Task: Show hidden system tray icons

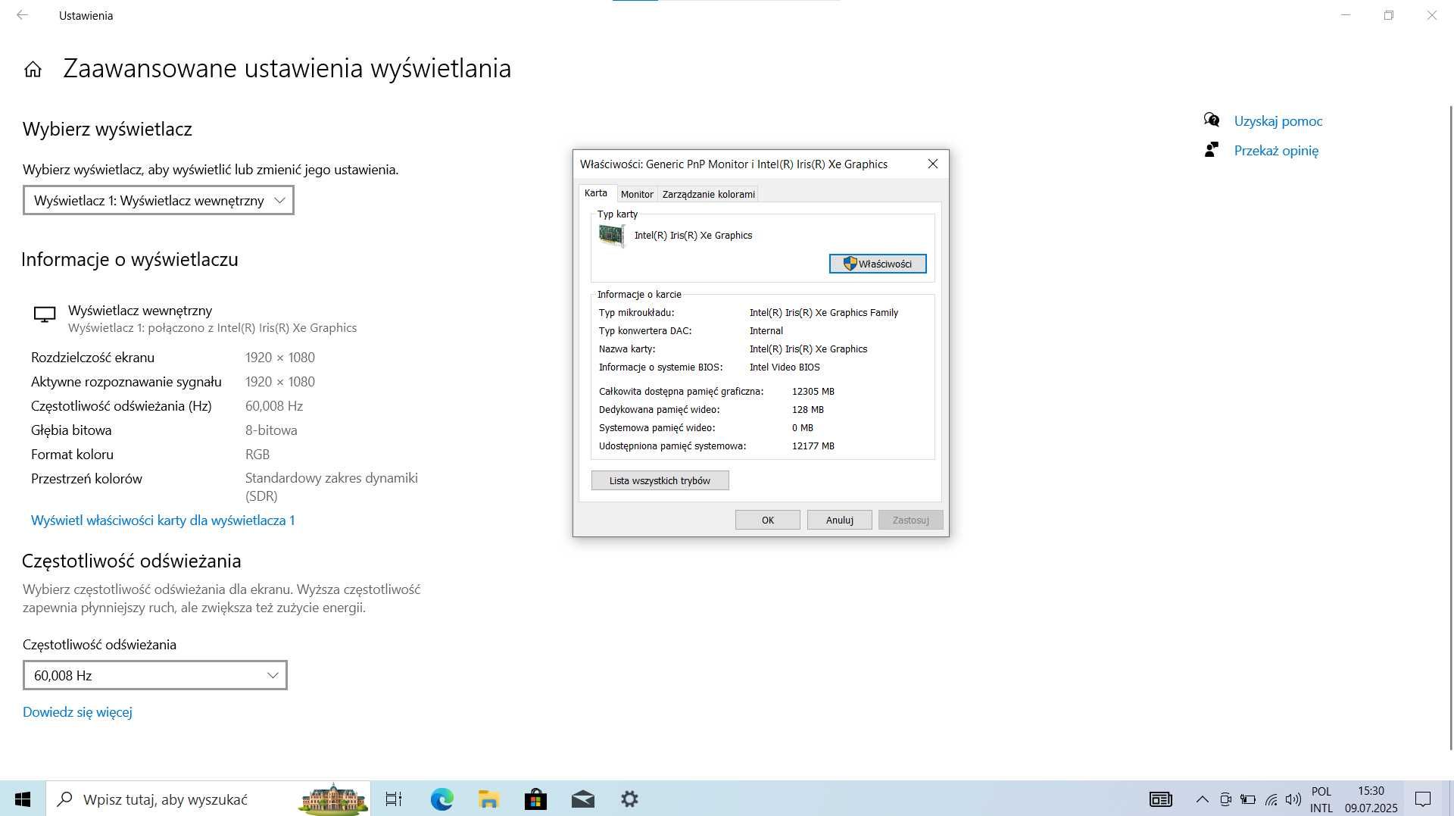Action: coord(1202,799)
